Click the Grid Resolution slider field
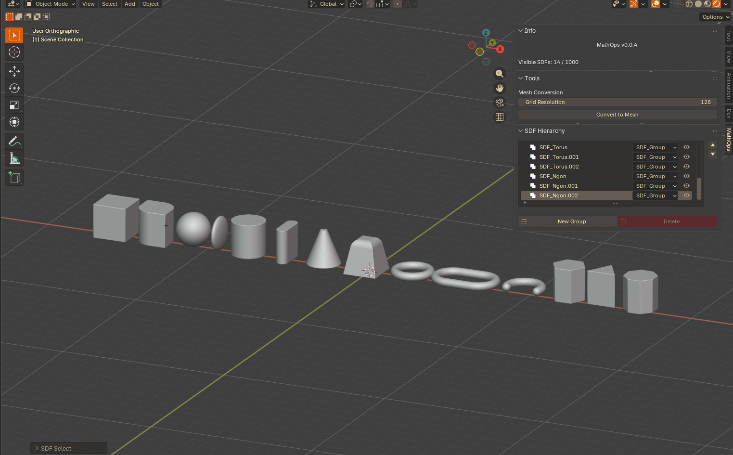The height and width of the screenshot is (455, 733). click(x=617, y=102)
